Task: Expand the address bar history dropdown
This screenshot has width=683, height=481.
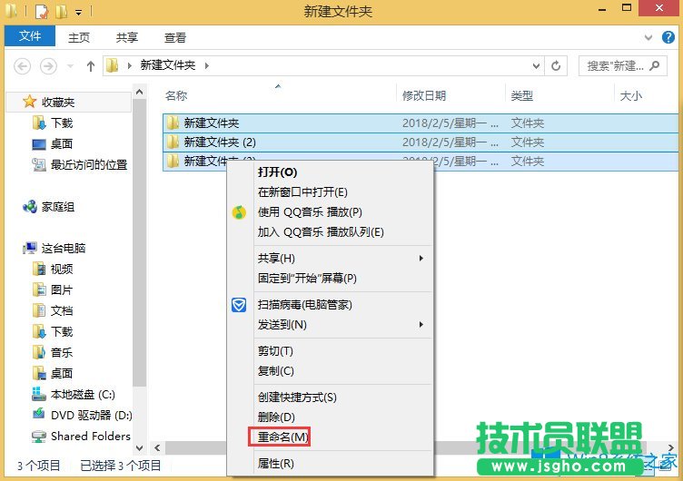Action: [536, 65]
